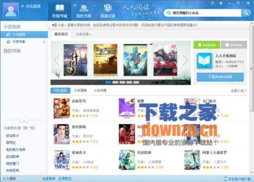The image size is (254, 182).
Task: Click the magnifier search button
Action: click(246, 13)
